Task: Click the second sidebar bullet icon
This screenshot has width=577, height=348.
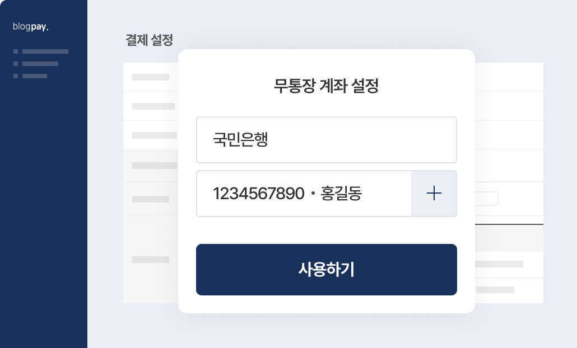Action: coord(16,64)
